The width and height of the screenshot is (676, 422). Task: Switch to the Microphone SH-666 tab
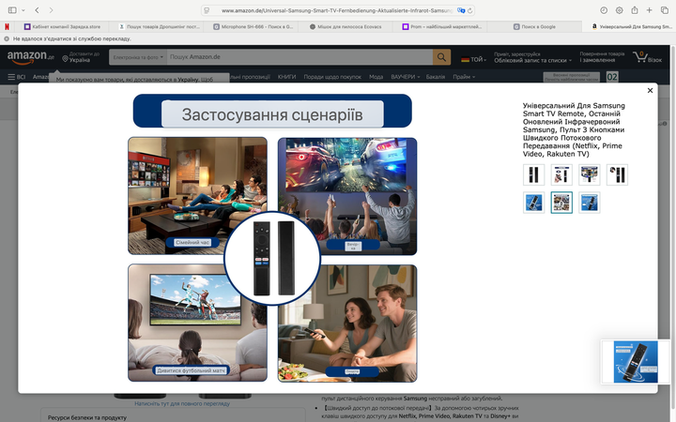coord(253,26)
